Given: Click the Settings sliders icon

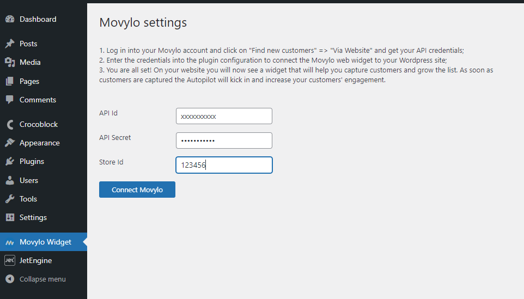Looking at the screenshot, I should (x=10, y=217).
